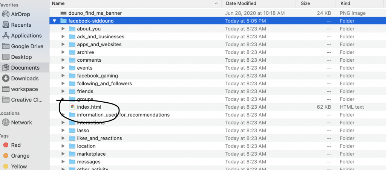The height and width of the screenshot is (170, 386).
Task: Select Recents in the sidebar
Action: pos(17,25)
